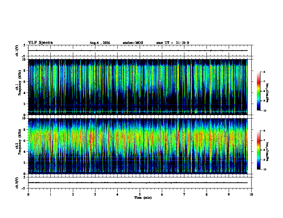Click time axis tick label "10"
283x218 pixels.
251,194
